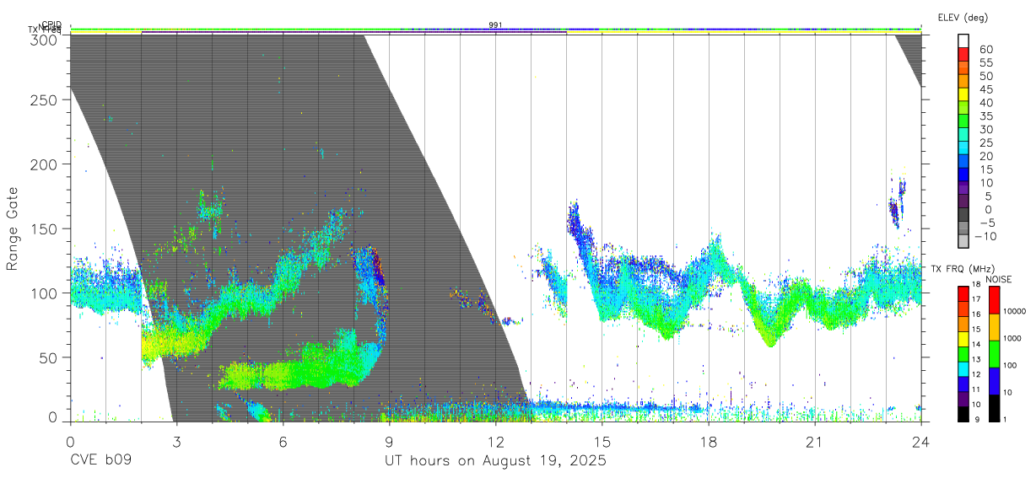Image resolution: width=1036 pixels, height=478 pixels.
Task: Pick the cyan segment of TX FRQ bar
Action: point(963,368)
